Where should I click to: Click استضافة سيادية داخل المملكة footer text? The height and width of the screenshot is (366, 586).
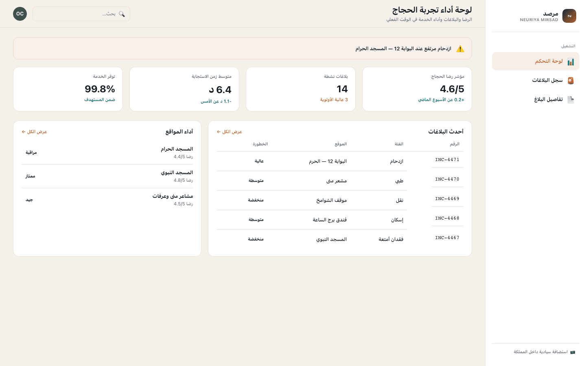click(x=540, y=352)
